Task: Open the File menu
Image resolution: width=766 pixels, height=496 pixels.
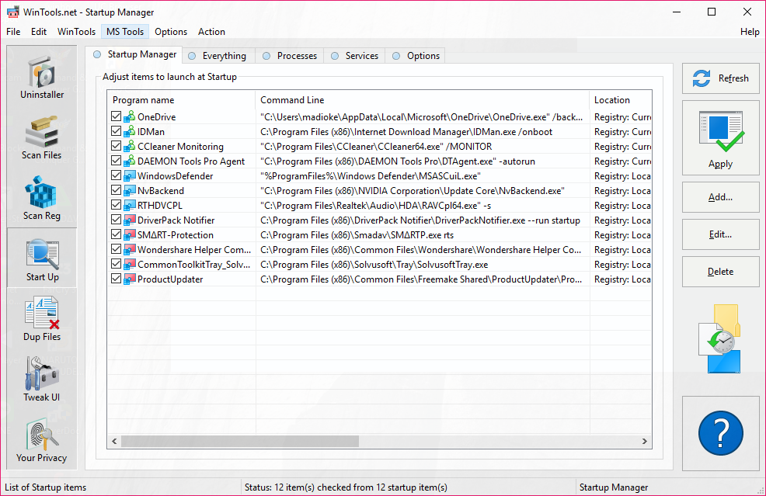Action: point(13,32)
